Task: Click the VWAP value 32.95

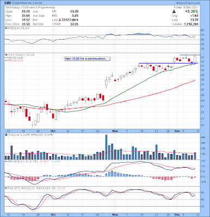Action: coord(75,24)
